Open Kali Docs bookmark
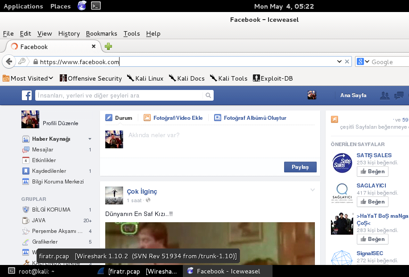The height and width of the screenshot is (277, 409). click(186, 78)
